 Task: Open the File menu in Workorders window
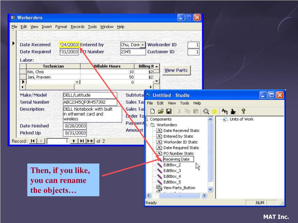click(x=14, y=27)
